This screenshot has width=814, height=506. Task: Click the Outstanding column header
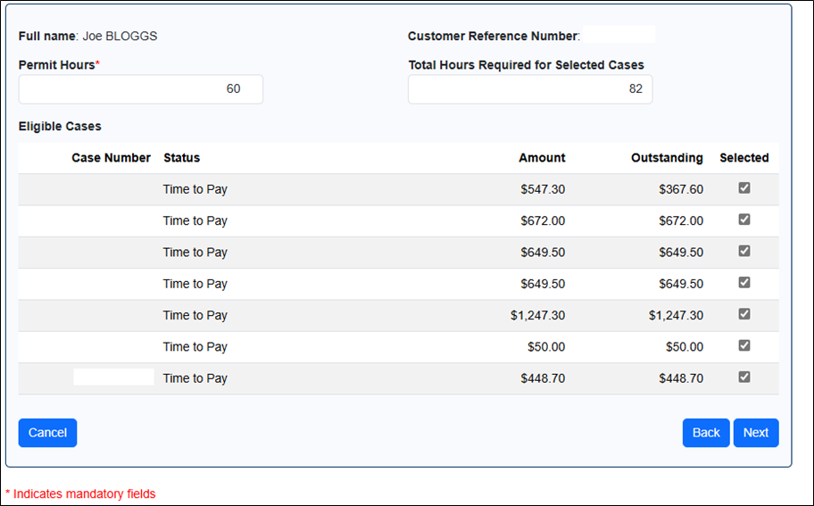[x=667, y=158]
